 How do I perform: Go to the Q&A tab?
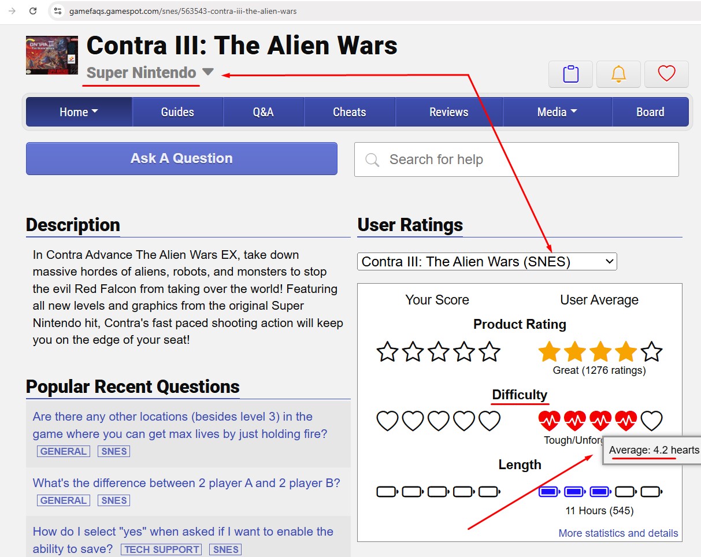point(263,112)
